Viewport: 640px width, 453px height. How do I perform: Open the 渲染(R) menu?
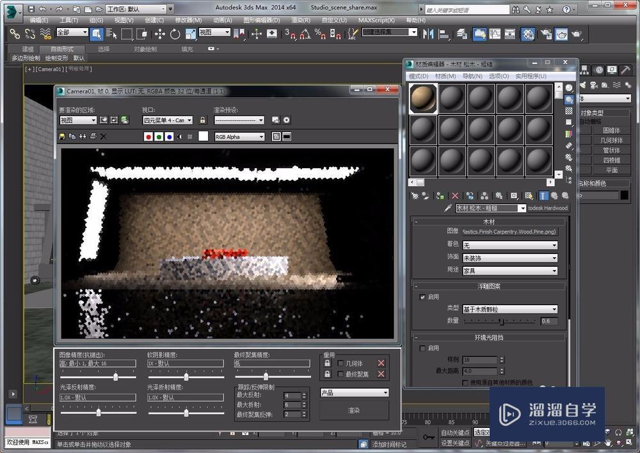coord(300,20)
